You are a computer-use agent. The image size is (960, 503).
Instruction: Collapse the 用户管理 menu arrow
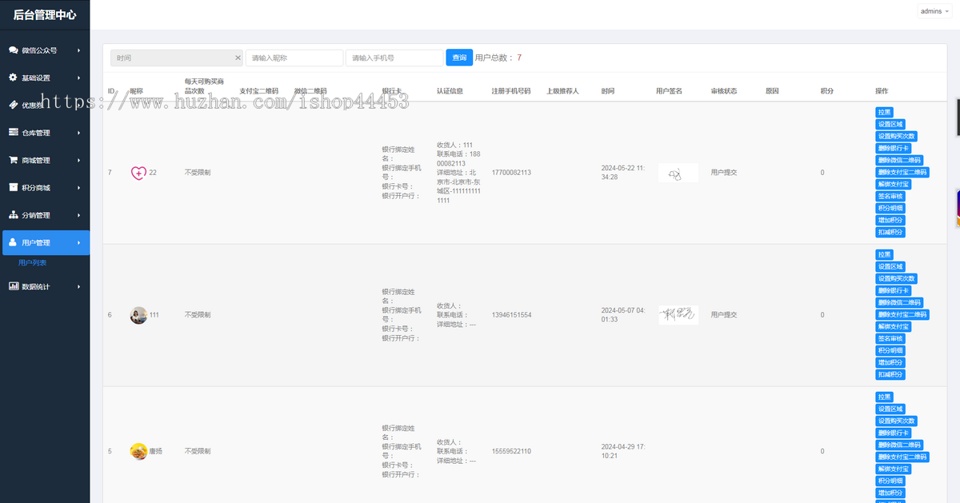(78, 242)
